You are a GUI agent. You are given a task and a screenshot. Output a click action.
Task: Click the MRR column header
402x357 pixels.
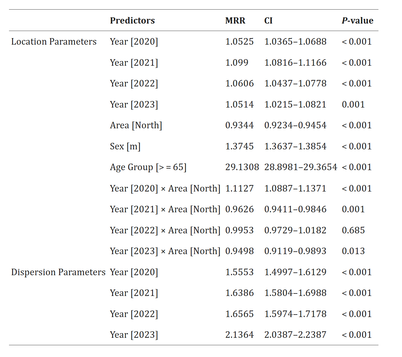(x=235, y=20)
